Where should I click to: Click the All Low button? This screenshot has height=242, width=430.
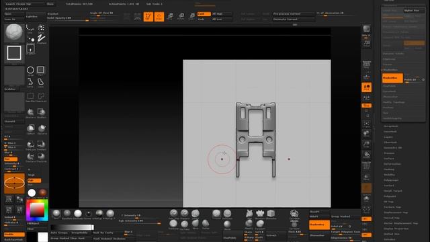[222, 19]
